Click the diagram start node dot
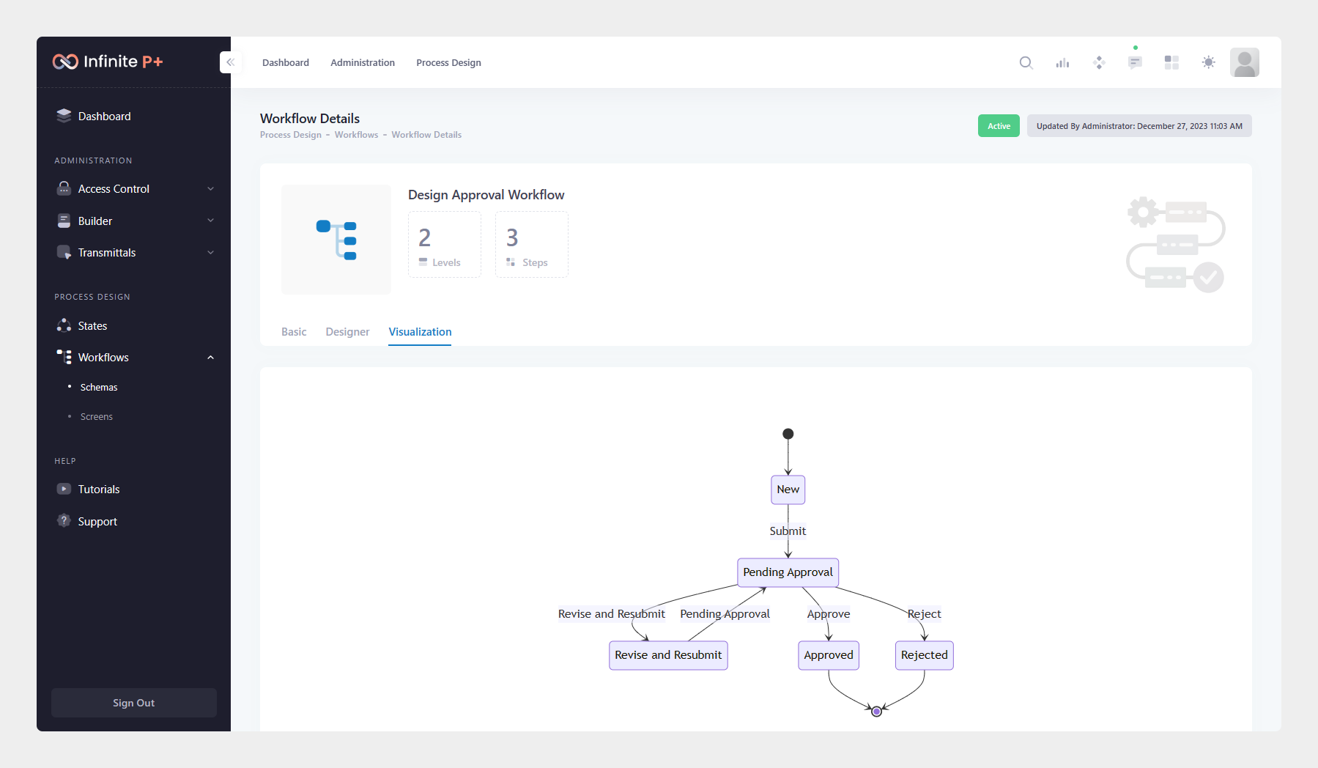The width and height of the screenshot is (1318, 768). [788, 434]
